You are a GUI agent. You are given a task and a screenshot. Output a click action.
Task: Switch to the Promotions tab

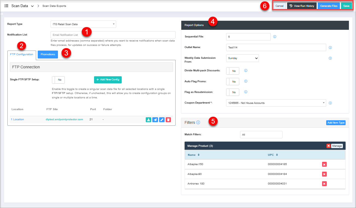tap(48, 54)
